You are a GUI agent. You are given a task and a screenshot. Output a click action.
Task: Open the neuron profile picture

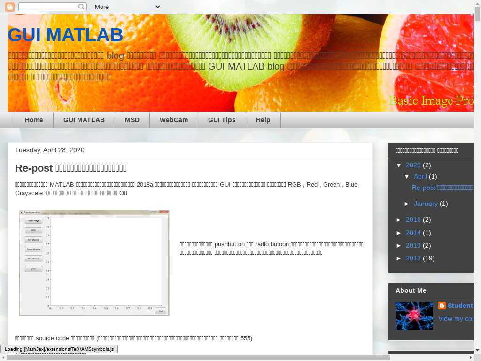pyautogui.click(x=414, y=316)
